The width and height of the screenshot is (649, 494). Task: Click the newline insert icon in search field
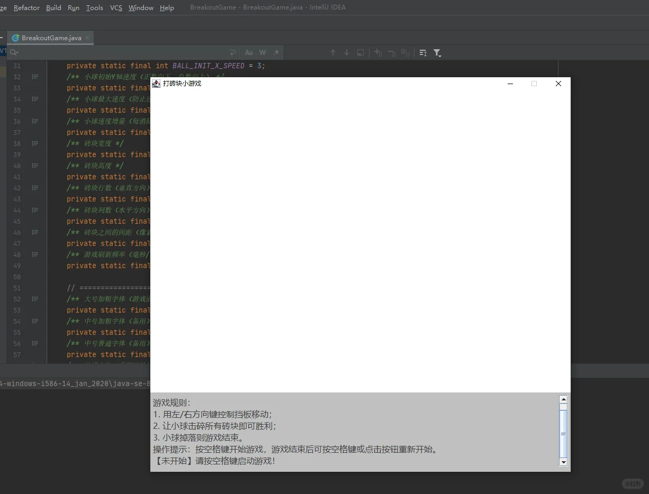232,52
